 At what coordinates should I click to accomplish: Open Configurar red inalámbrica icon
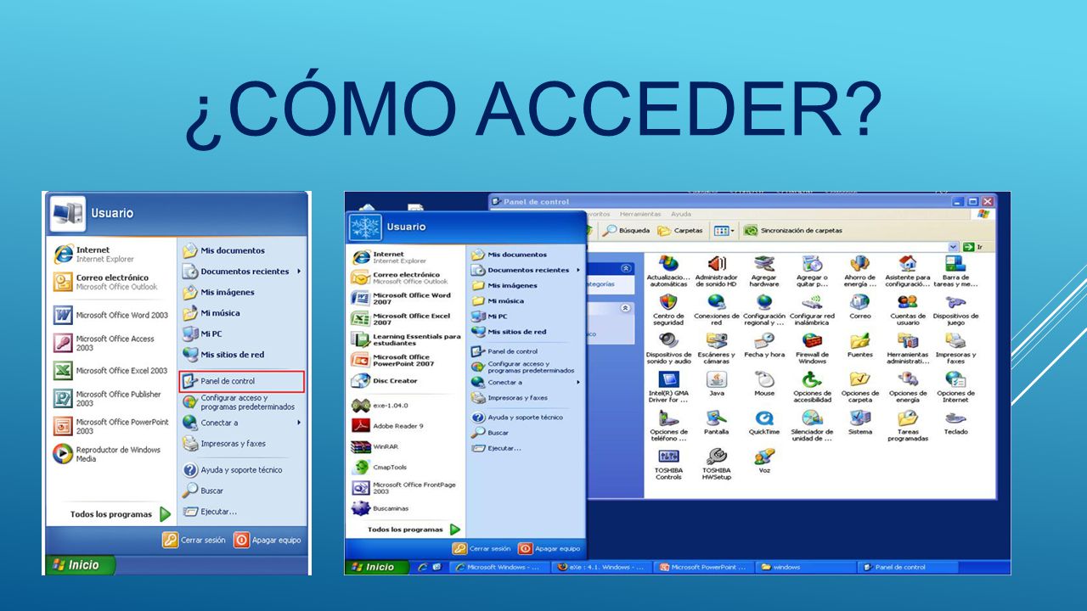tap(812, 310)
